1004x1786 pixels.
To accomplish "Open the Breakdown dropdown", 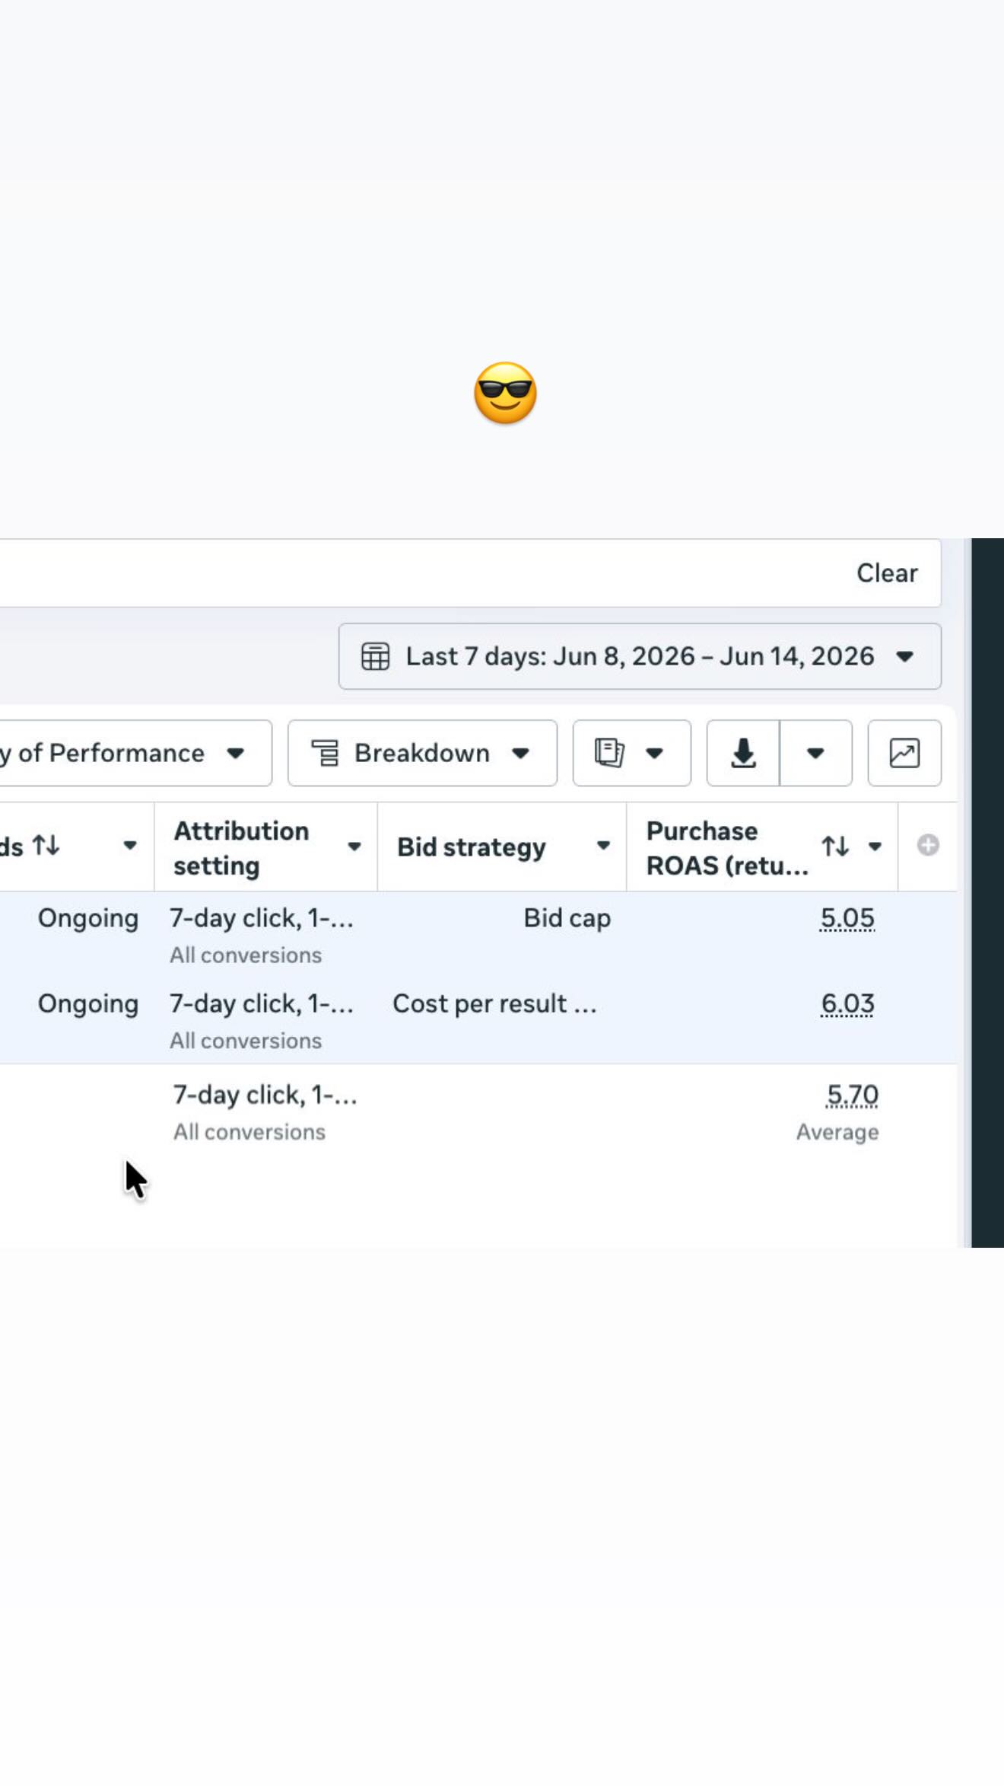I will point(422,753).
